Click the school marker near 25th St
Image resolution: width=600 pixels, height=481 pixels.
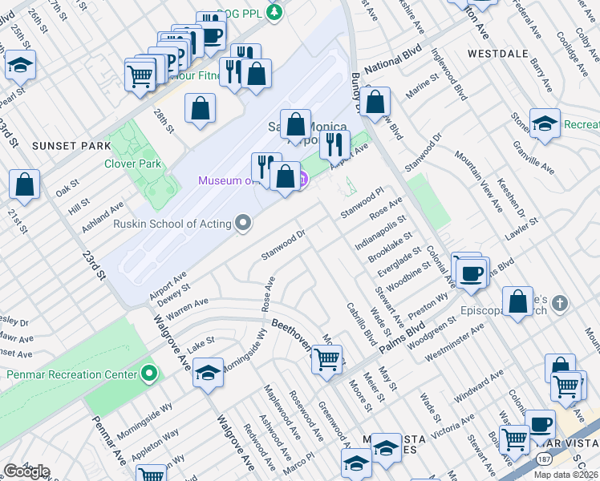coord(20,66)
